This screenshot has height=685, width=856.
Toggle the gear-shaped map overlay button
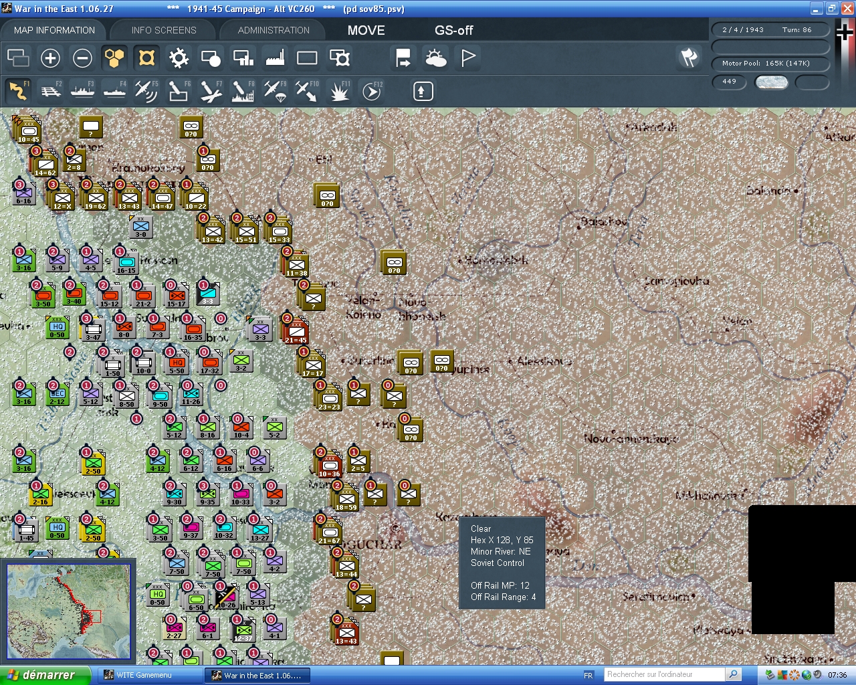[179, 58]
